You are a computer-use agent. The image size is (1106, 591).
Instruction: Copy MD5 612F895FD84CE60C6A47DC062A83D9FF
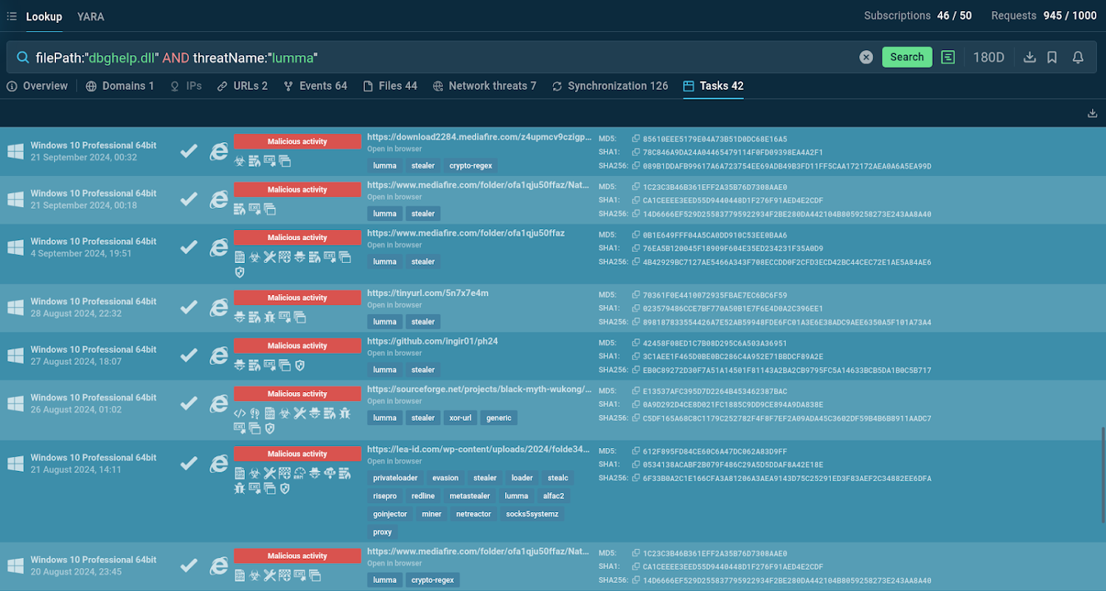click(636, 451)
